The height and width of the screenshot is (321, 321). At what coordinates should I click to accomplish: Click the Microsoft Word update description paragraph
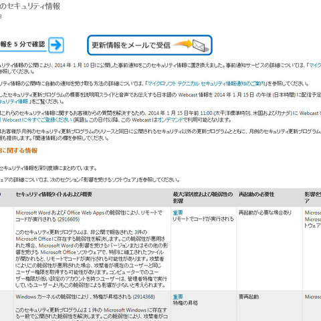[x=92, y=259]
